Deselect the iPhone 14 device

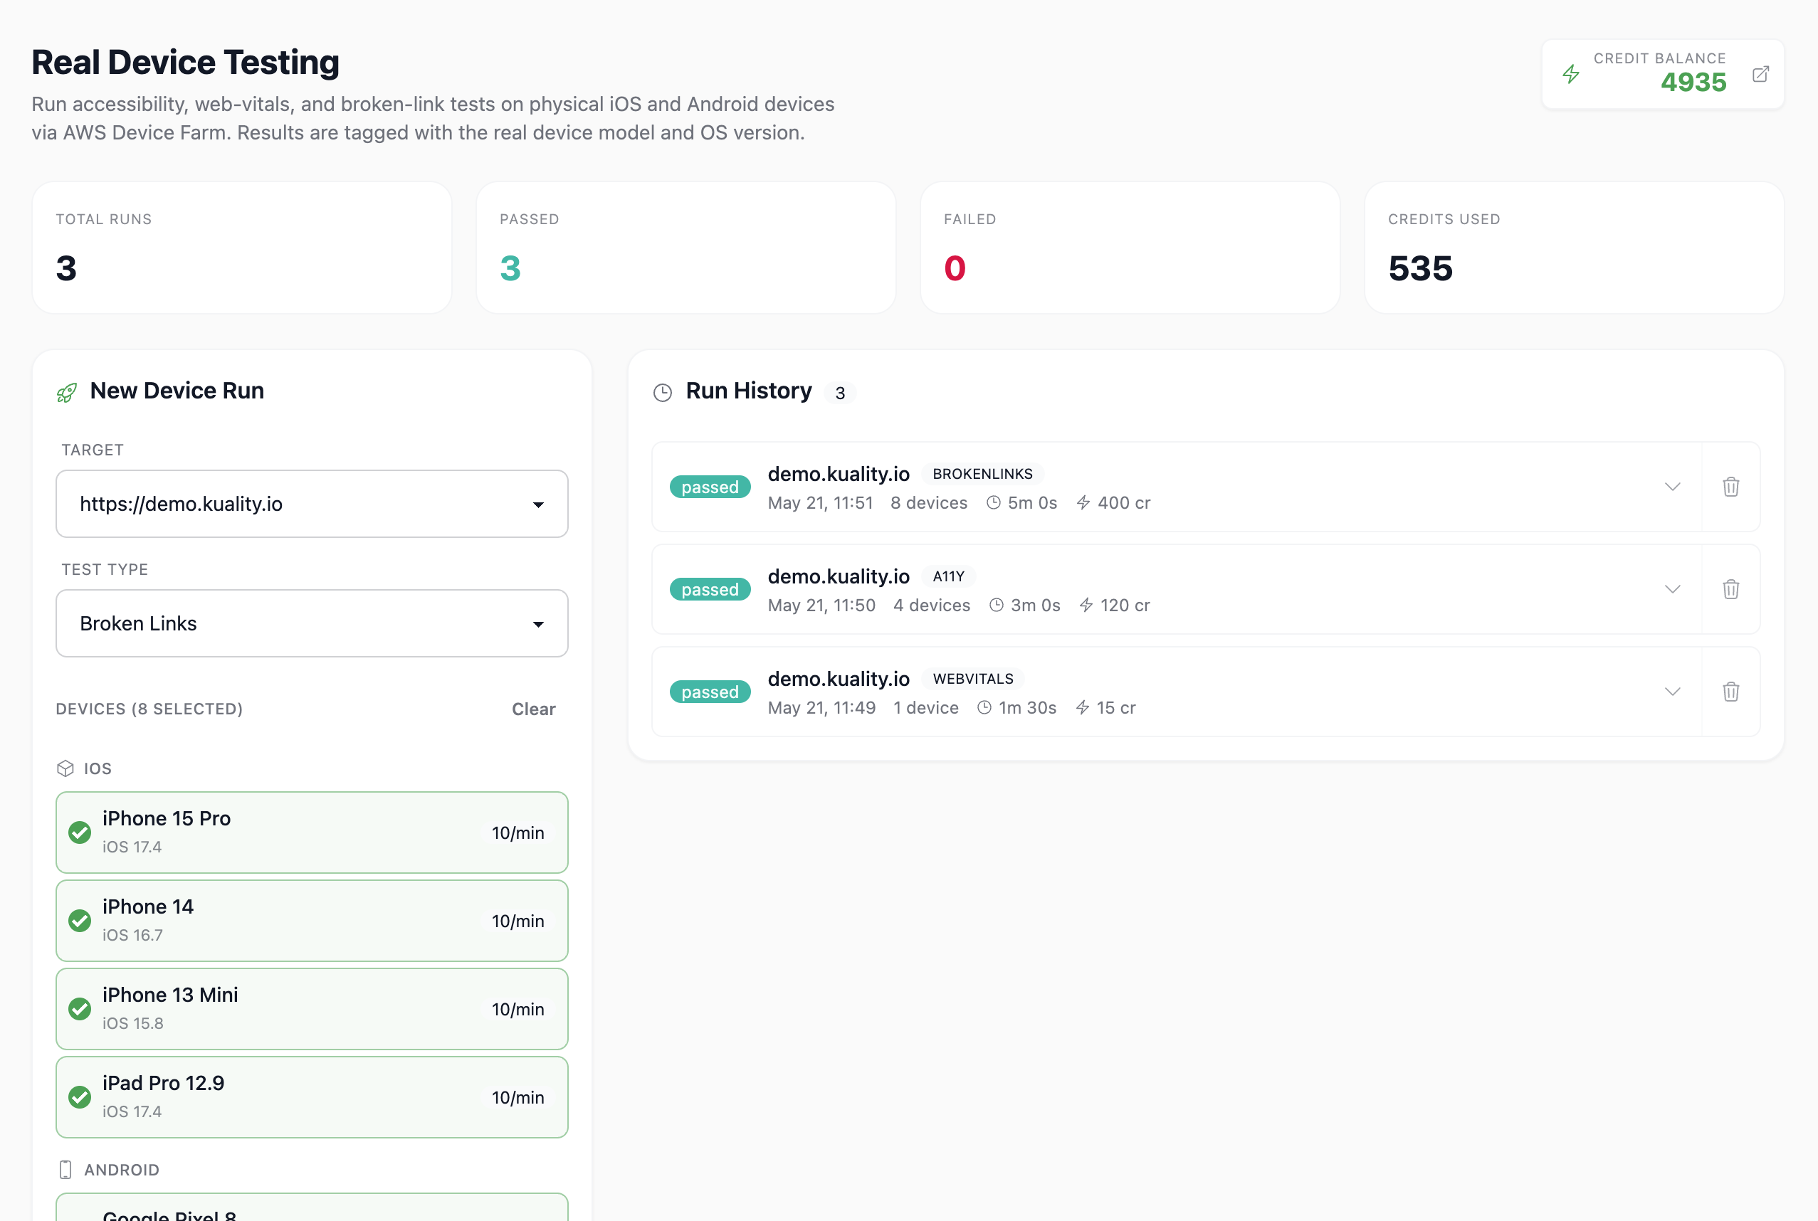(x=312, y=921)
